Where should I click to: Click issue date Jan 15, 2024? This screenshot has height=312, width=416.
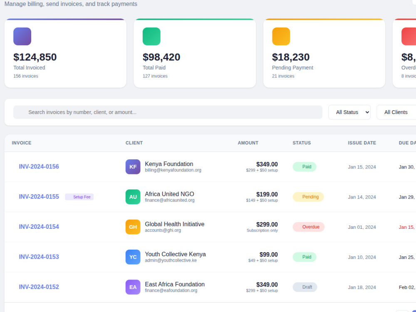point(362,167)
